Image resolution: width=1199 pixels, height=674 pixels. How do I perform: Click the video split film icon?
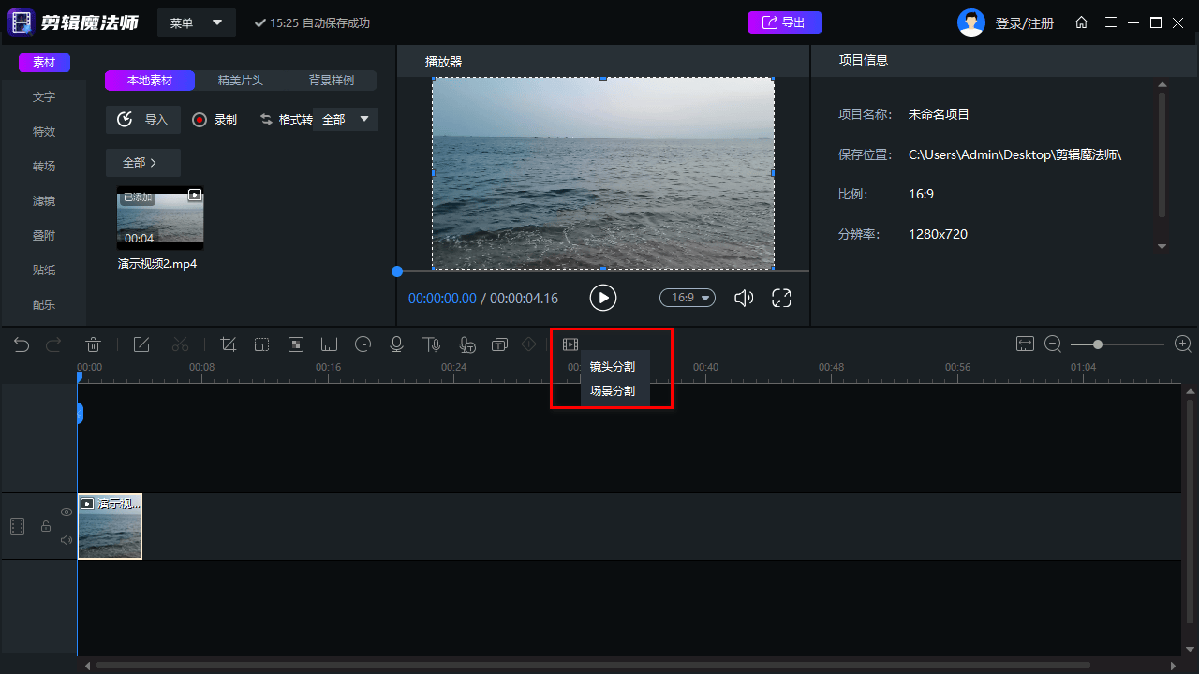pyautogui.click(x=570, y=344)
